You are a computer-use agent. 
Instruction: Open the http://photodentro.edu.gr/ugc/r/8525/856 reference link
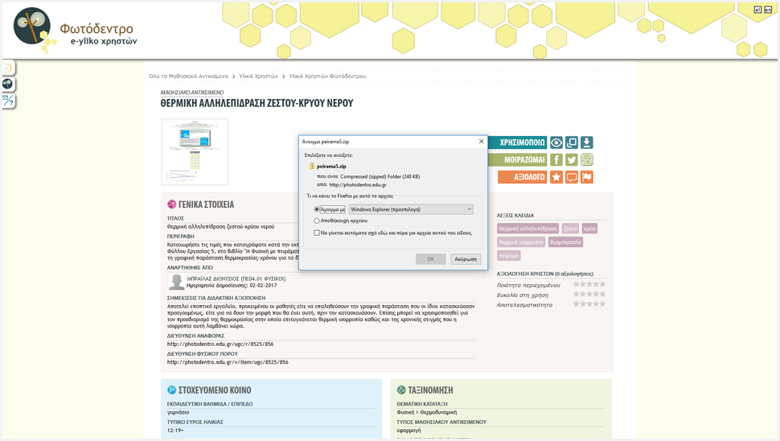click(220, 344)
